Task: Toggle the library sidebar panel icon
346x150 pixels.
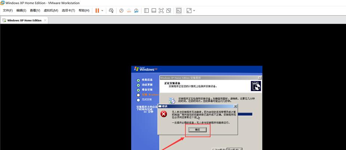Action: 146,10
